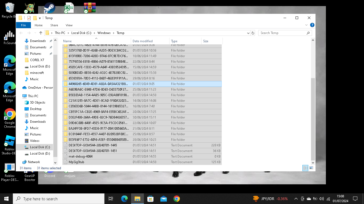Open Roblox Studio desktop shortcut

[x=10, y=145]
